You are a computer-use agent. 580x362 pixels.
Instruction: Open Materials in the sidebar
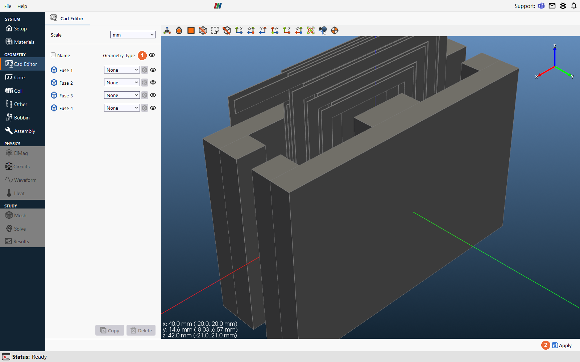(22, 42)
